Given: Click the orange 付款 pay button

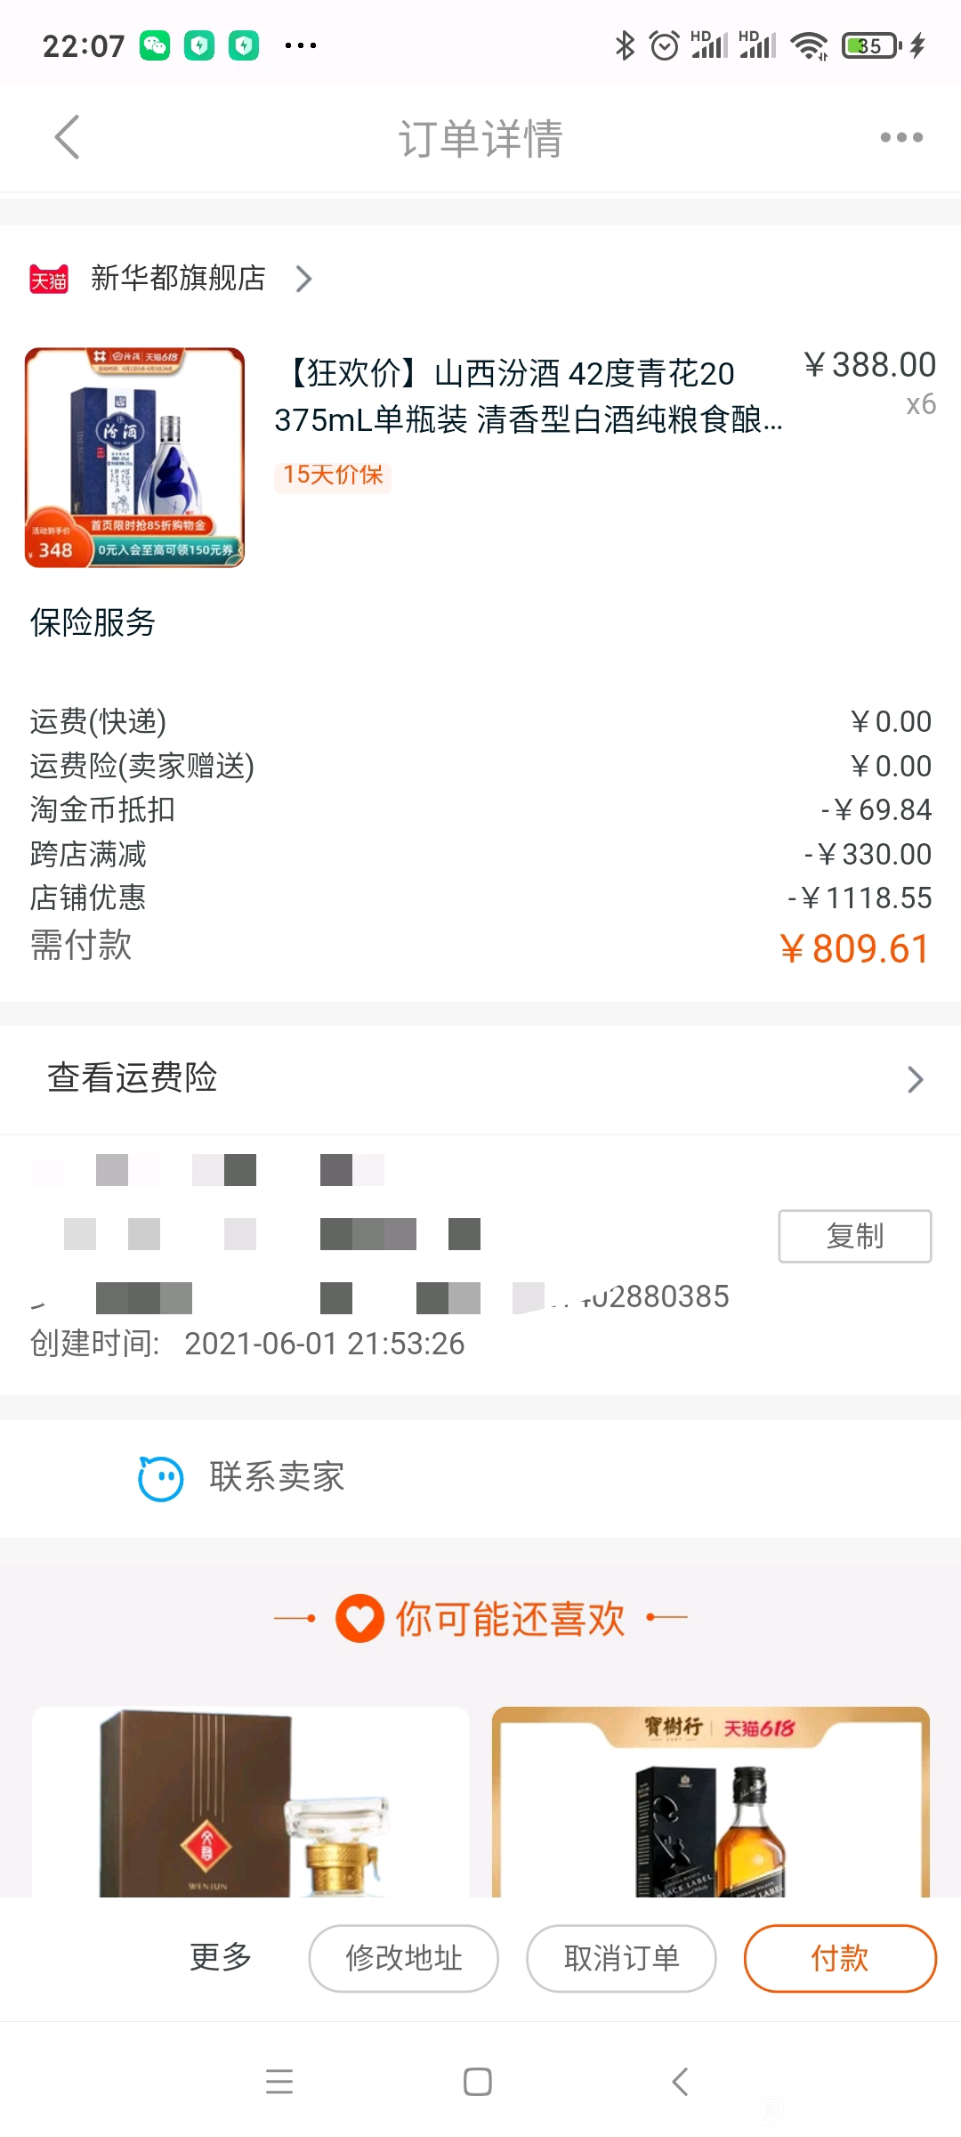Looking at the screenshot, I should 840,1958.
